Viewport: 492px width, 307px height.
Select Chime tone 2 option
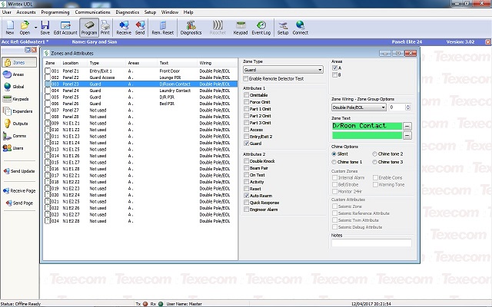point(376,154)
